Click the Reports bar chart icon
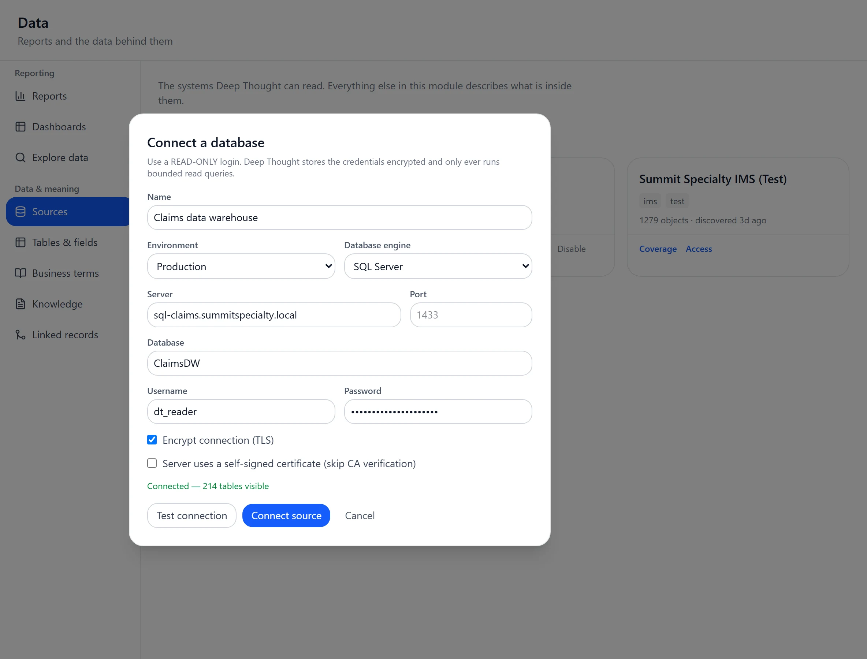Viewport: 867px width, 659px height. click(x=21, y=96)
